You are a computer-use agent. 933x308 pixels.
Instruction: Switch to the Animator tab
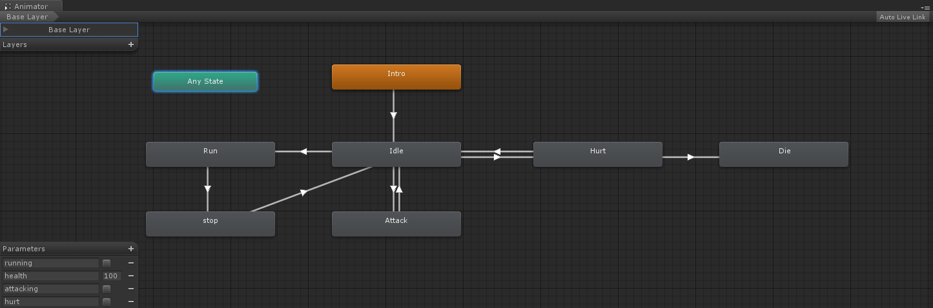pyautogui.click(x=30, y=6)
